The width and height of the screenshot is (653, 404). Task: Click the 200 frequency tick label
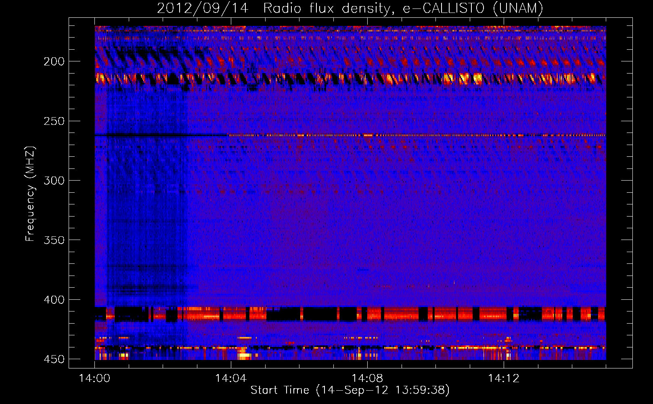point(54,61)
